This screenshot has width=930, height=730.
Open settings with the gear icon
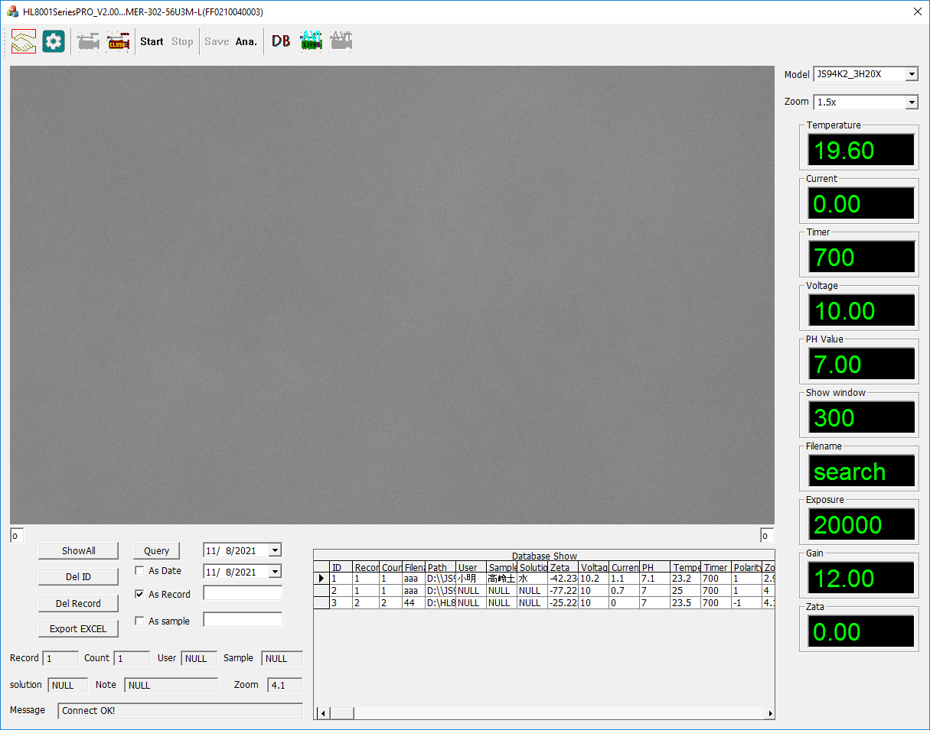54,41
